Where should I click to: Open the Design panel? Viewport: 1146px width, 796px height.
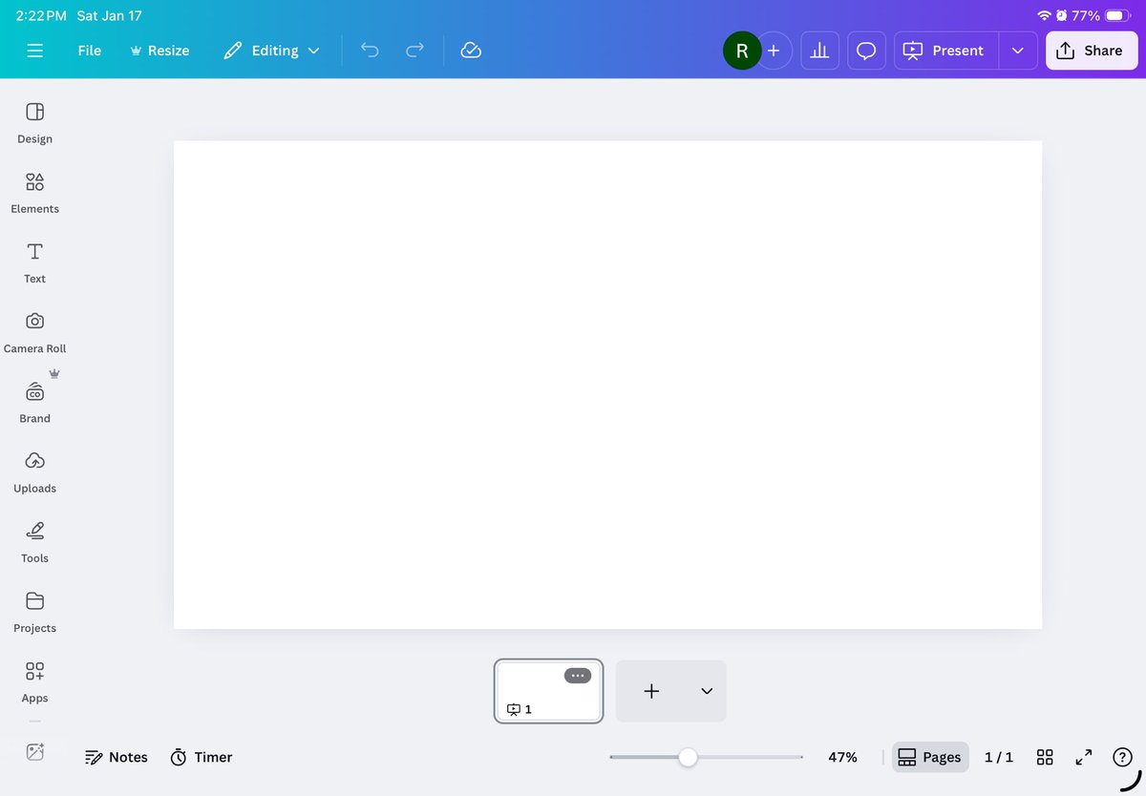(35, 123)
